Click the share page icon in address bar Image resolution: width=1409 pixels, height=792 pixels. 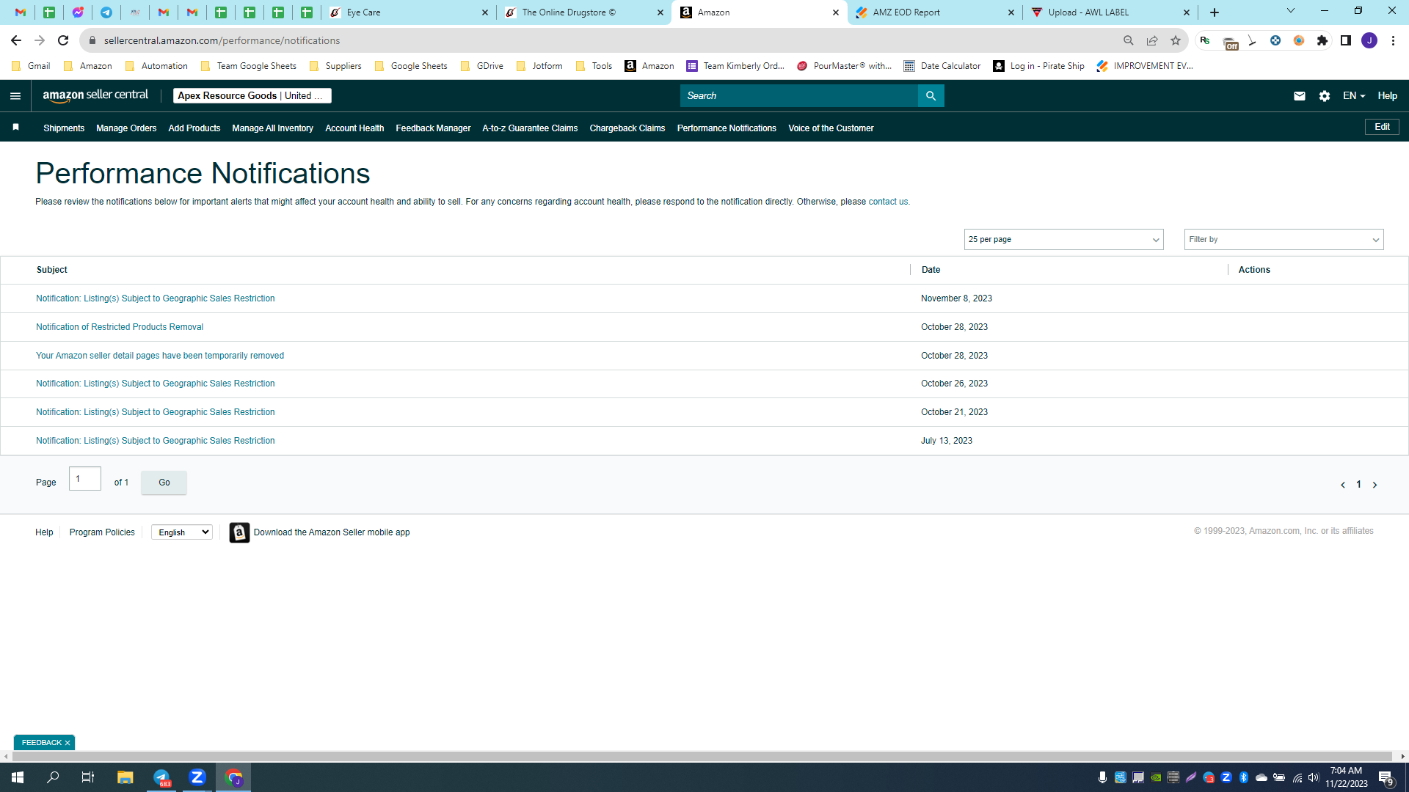[1152, 40]
